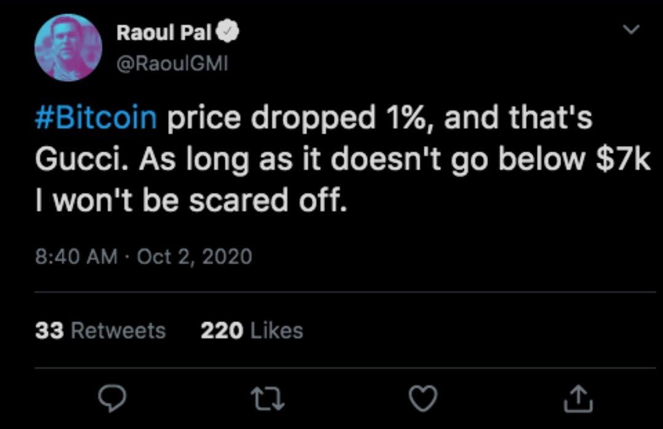Click the 8:40 AM timestamp
The height and width of the screenshot is (429, 663).
pos(76,257)
